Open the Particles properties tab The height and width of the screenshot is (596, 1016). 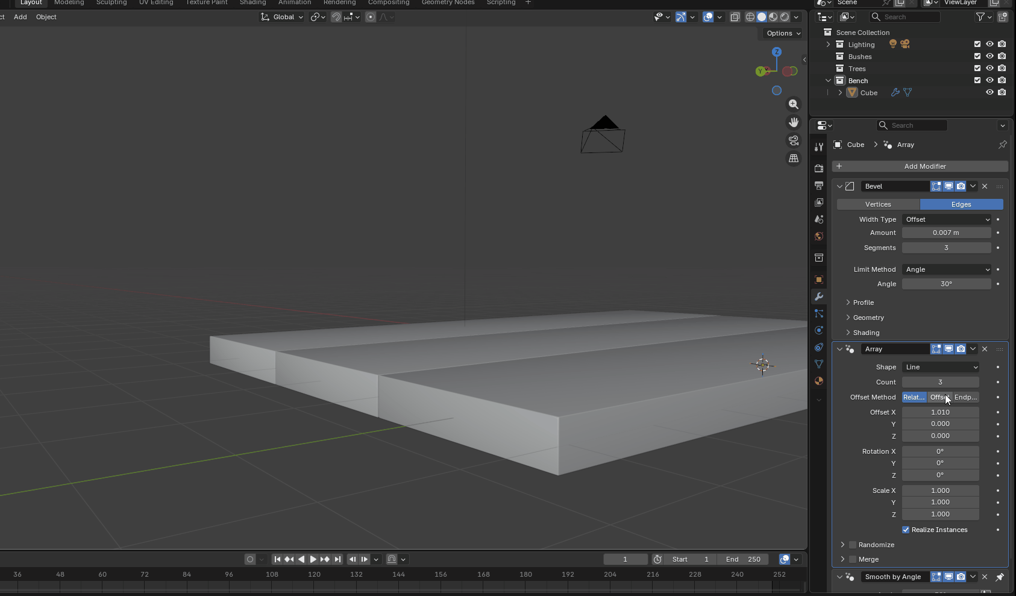point(818,313)
